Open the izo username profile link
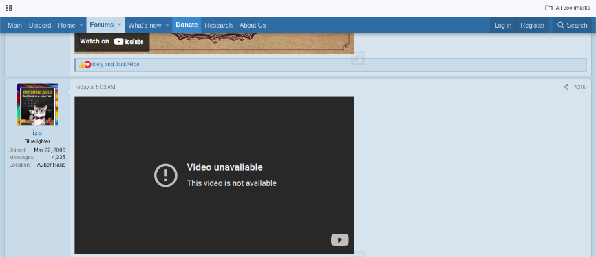Screen dimensions: 596x257 point(37,133)
